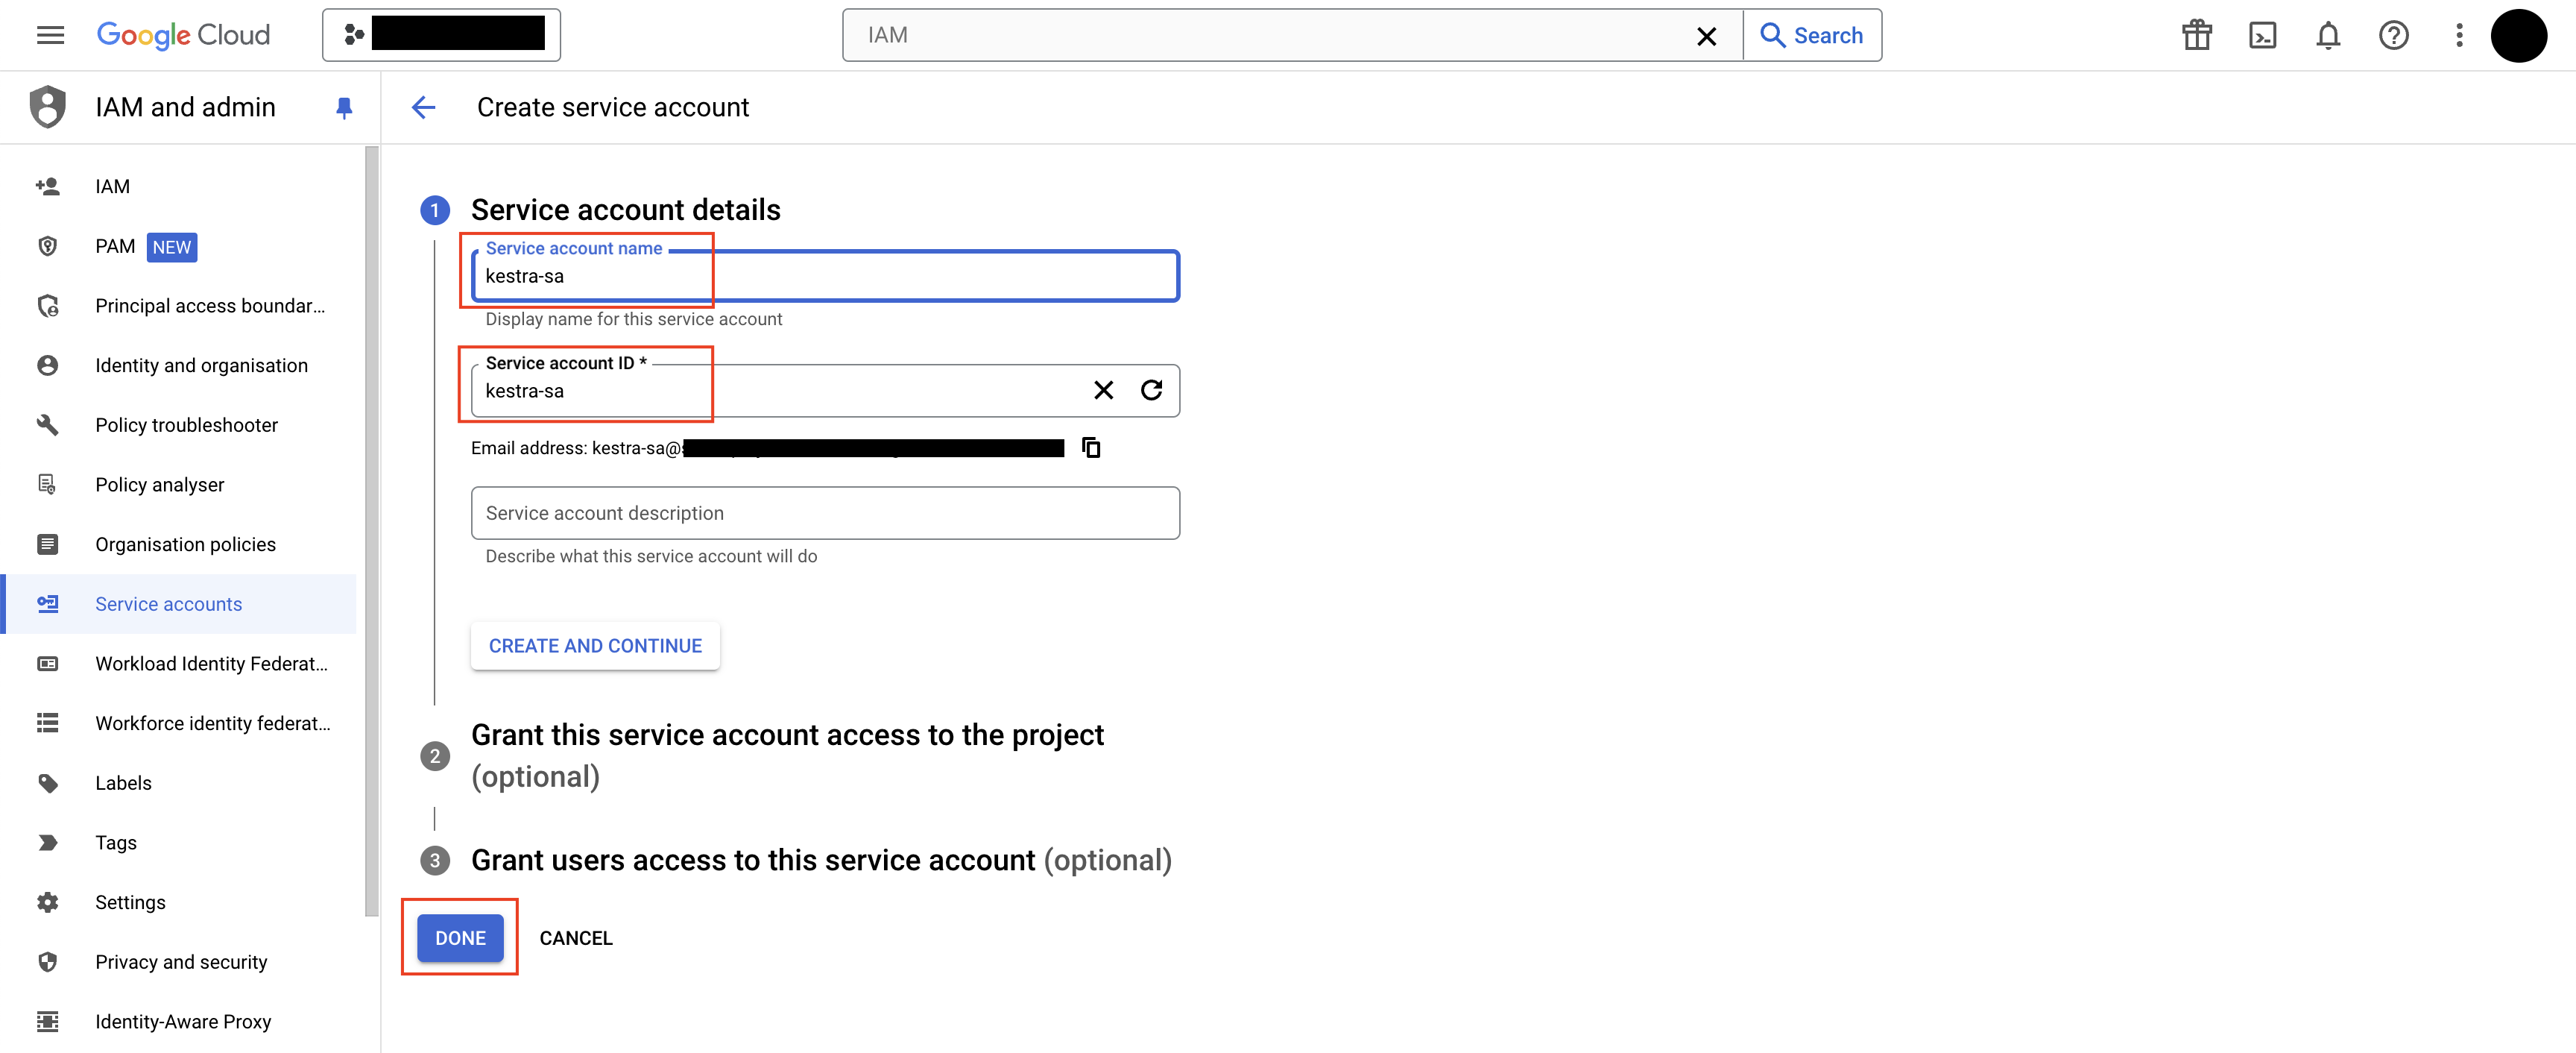This screenshot has width=2576, height=1053.
Task: Open the free trial gift offer
Action: tap(2197, 34)
